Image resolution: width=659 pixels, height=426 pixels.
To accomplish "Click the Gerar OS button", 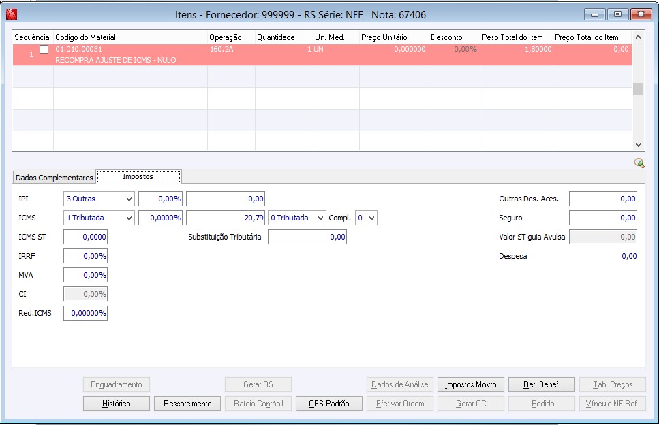I will (x=258, y=384).
